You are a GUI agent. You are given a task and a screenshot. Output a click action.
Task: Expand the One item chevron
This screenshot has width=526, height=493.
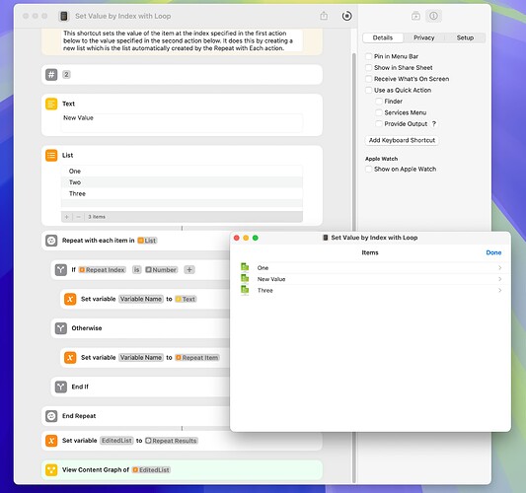(x=499, y=268)
